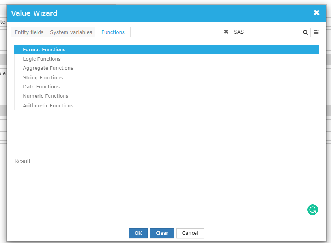Screen dimensions: 331x243
Task: Toggle the list view icon beside search
Action: pyautogui.click(x=316, y=32)
